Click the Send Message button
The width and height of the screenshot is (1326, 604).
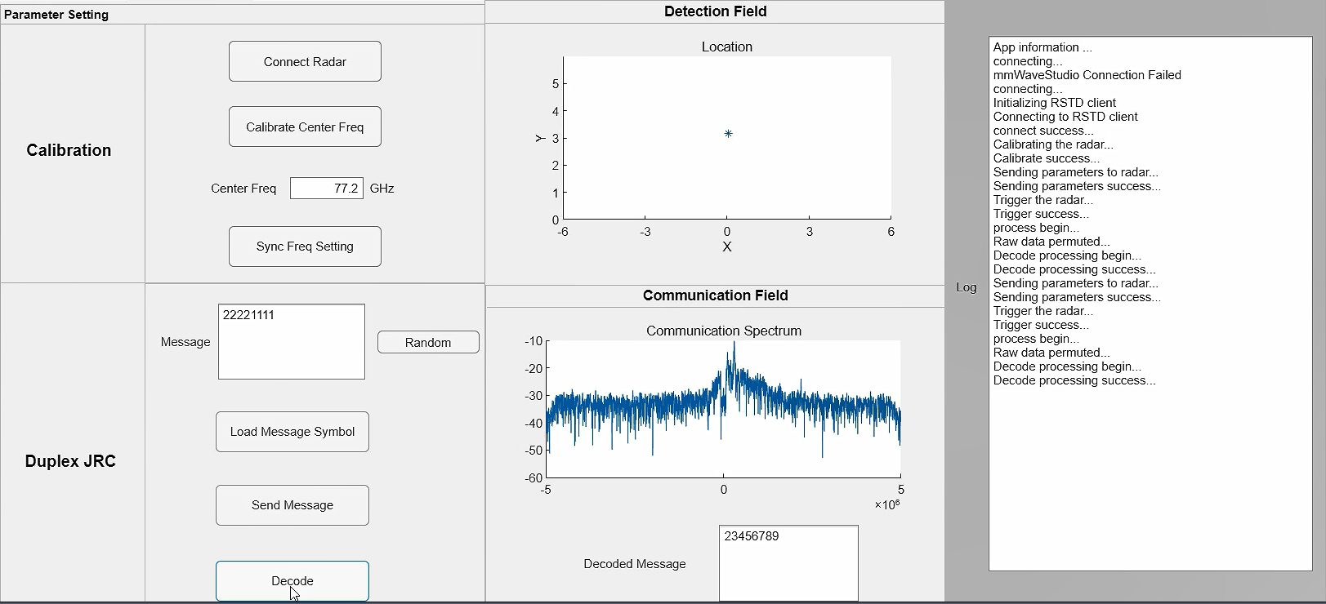point(292,505)
